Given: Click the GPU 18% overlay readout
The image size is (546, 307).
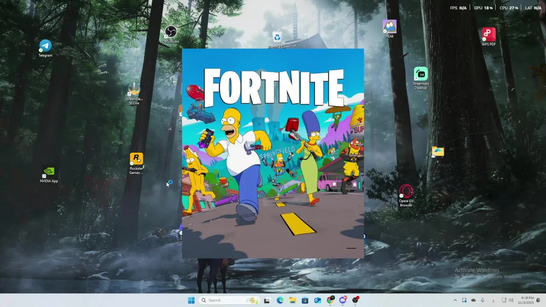Looking at the screenshot, I should (483, 8).
